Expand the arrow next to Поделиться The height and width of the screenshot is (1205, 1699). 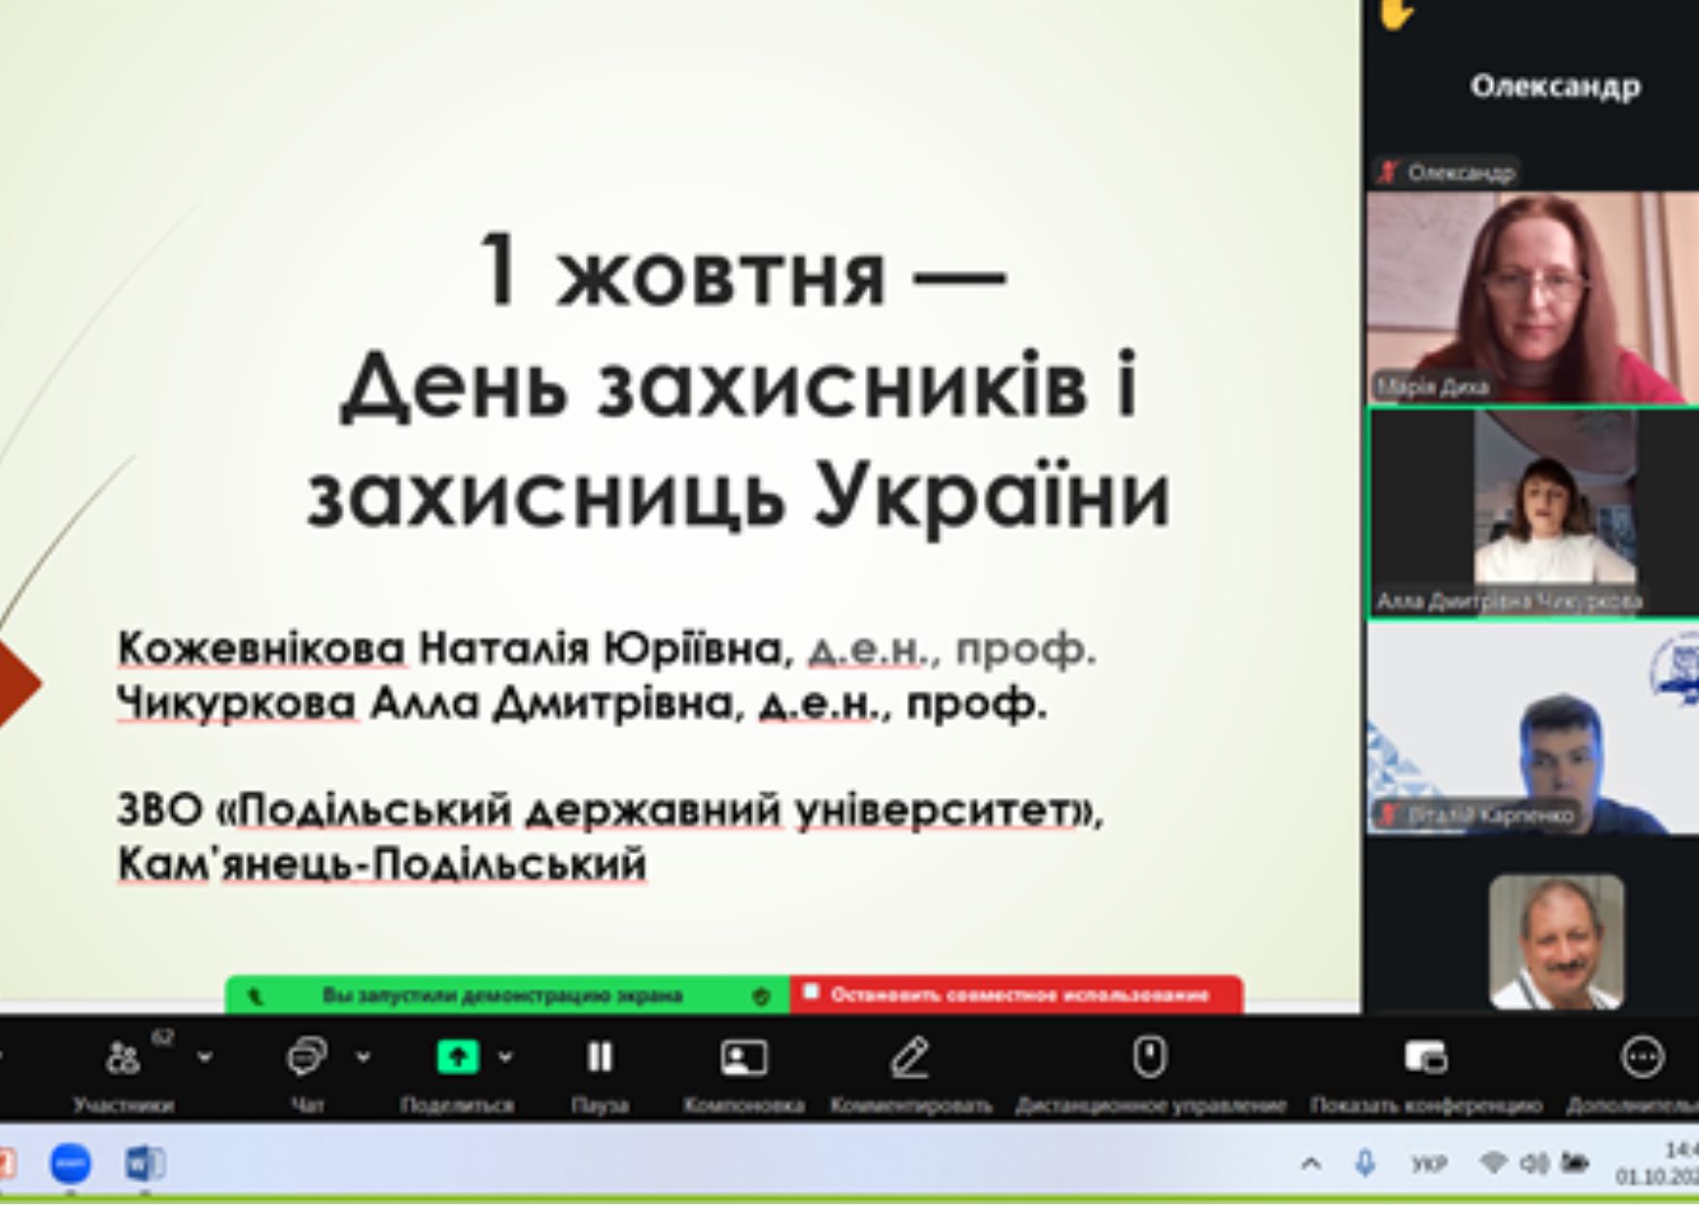click(x=505, y=1057)
